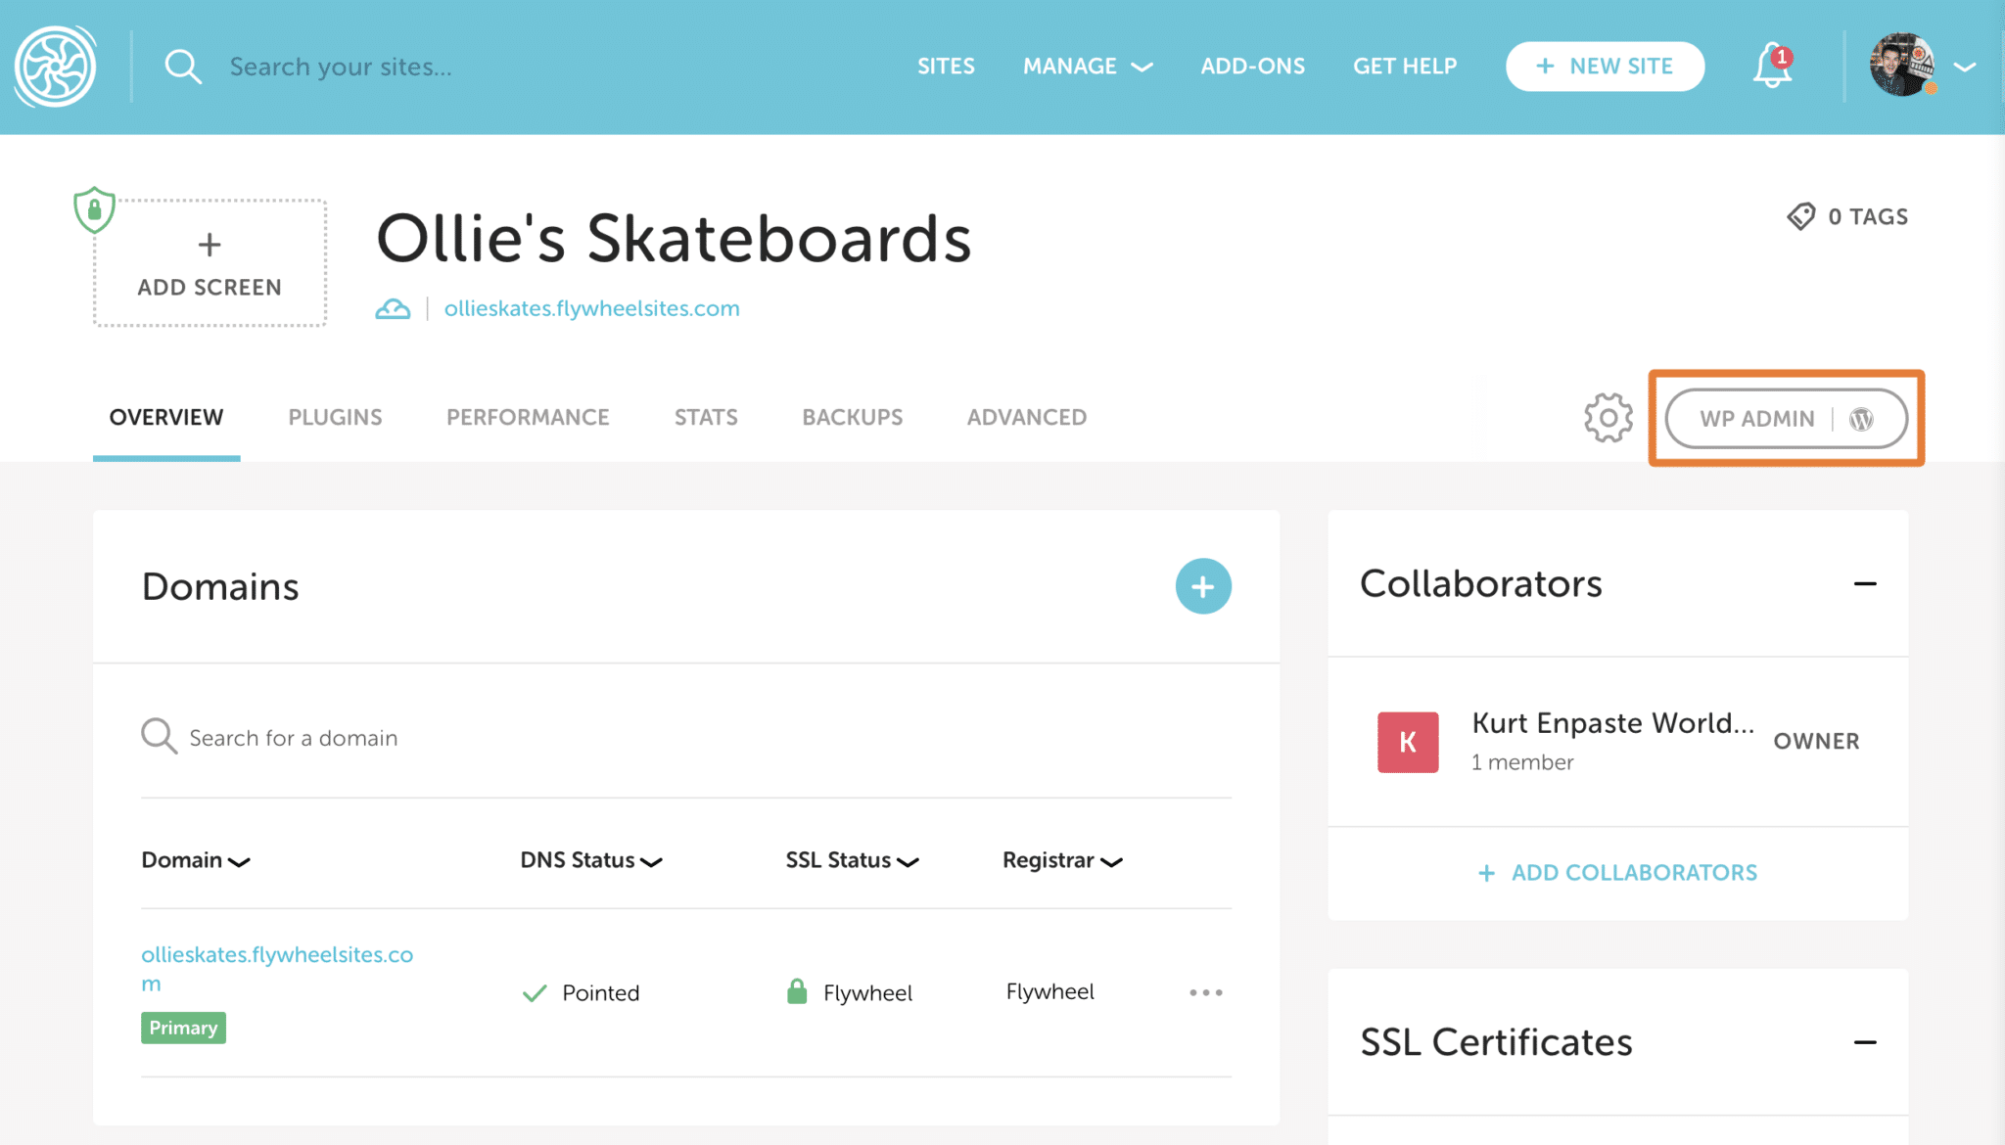Collapse the Collaborators section
Viewport: 2005px width, 1145px height.
pos(1866,583)
